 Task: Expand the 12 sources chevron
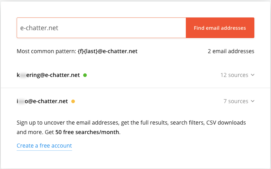click(253, 75)
